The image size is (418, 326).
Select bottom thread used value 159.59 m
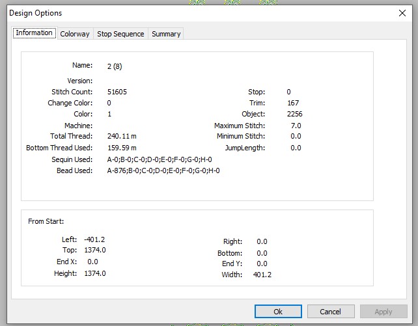point(122,148)
